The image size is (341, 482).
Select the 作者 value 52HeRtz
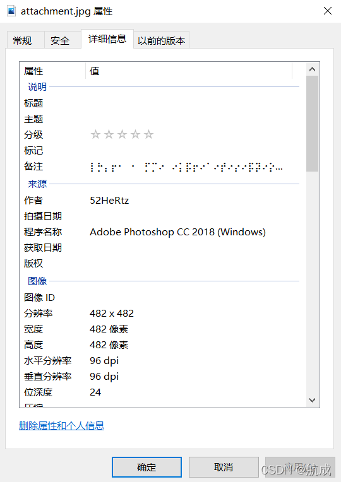click(109, 201)
